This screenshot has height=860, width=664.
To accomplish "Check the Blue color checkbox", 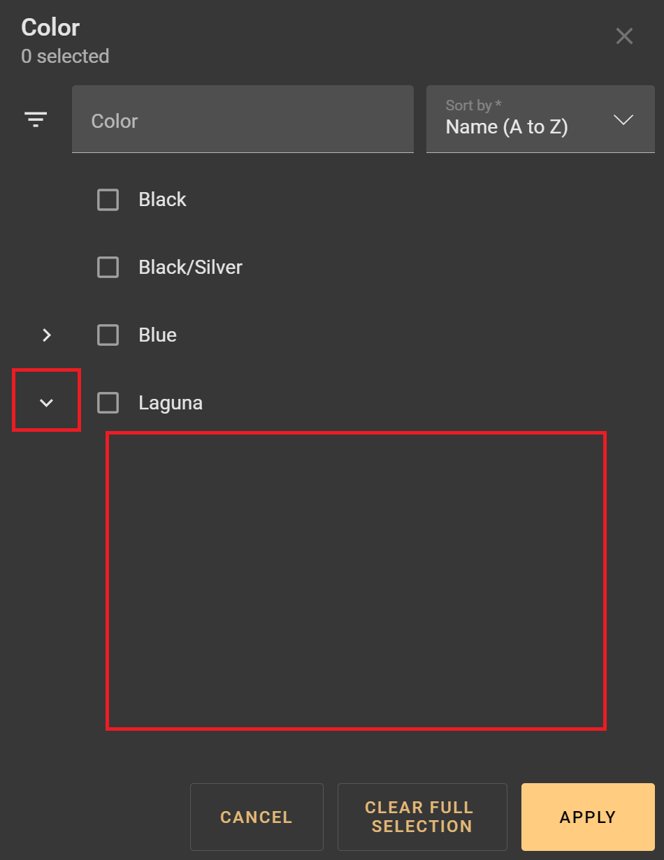I will pyautogui.click(x=108, y=335).
